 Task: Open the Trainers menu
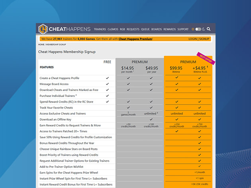coord(100,29)
